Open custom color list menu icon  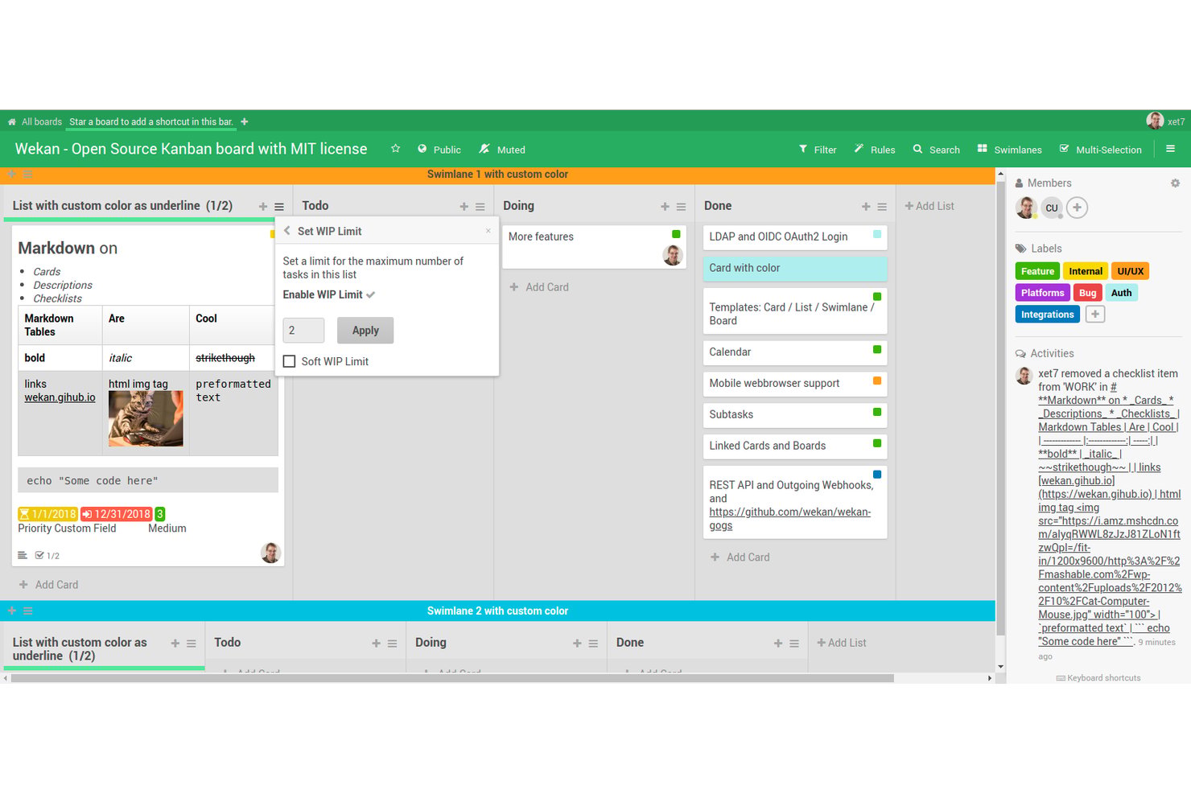tap(279, 207)
